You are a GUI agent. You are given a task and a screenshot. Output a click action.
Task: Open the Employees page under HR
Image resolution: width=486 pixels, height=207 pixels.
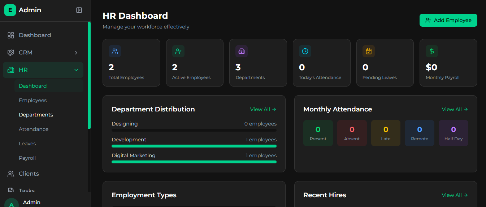point(33,100)
